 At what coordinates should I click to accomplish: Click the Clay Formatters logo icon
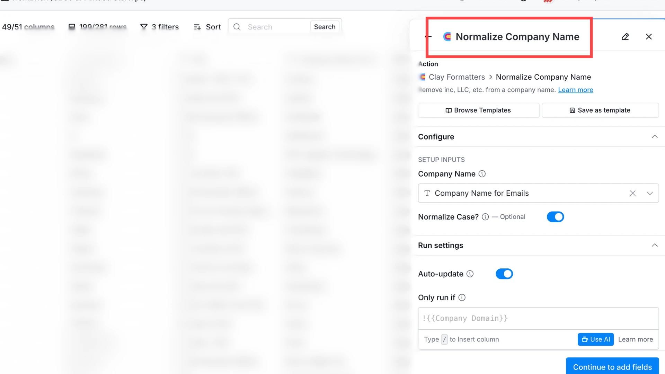447,36
